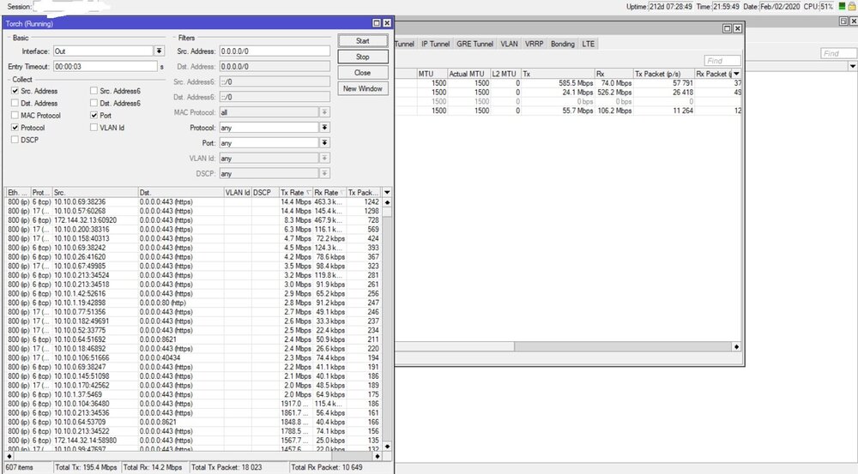Viewport: 858px width, 474px height.
Task: Click interface list scroll right arrow
Action: pyautogui.click(x=736, y=346)
